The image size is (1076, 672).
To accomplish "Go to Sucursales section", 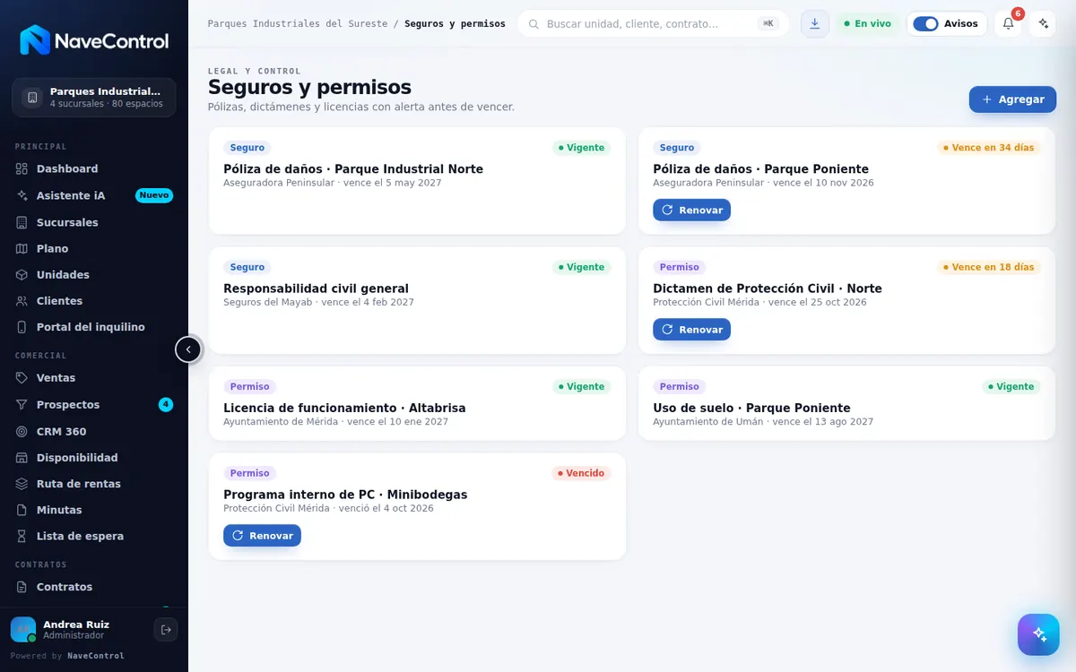I will click(94, 222).
